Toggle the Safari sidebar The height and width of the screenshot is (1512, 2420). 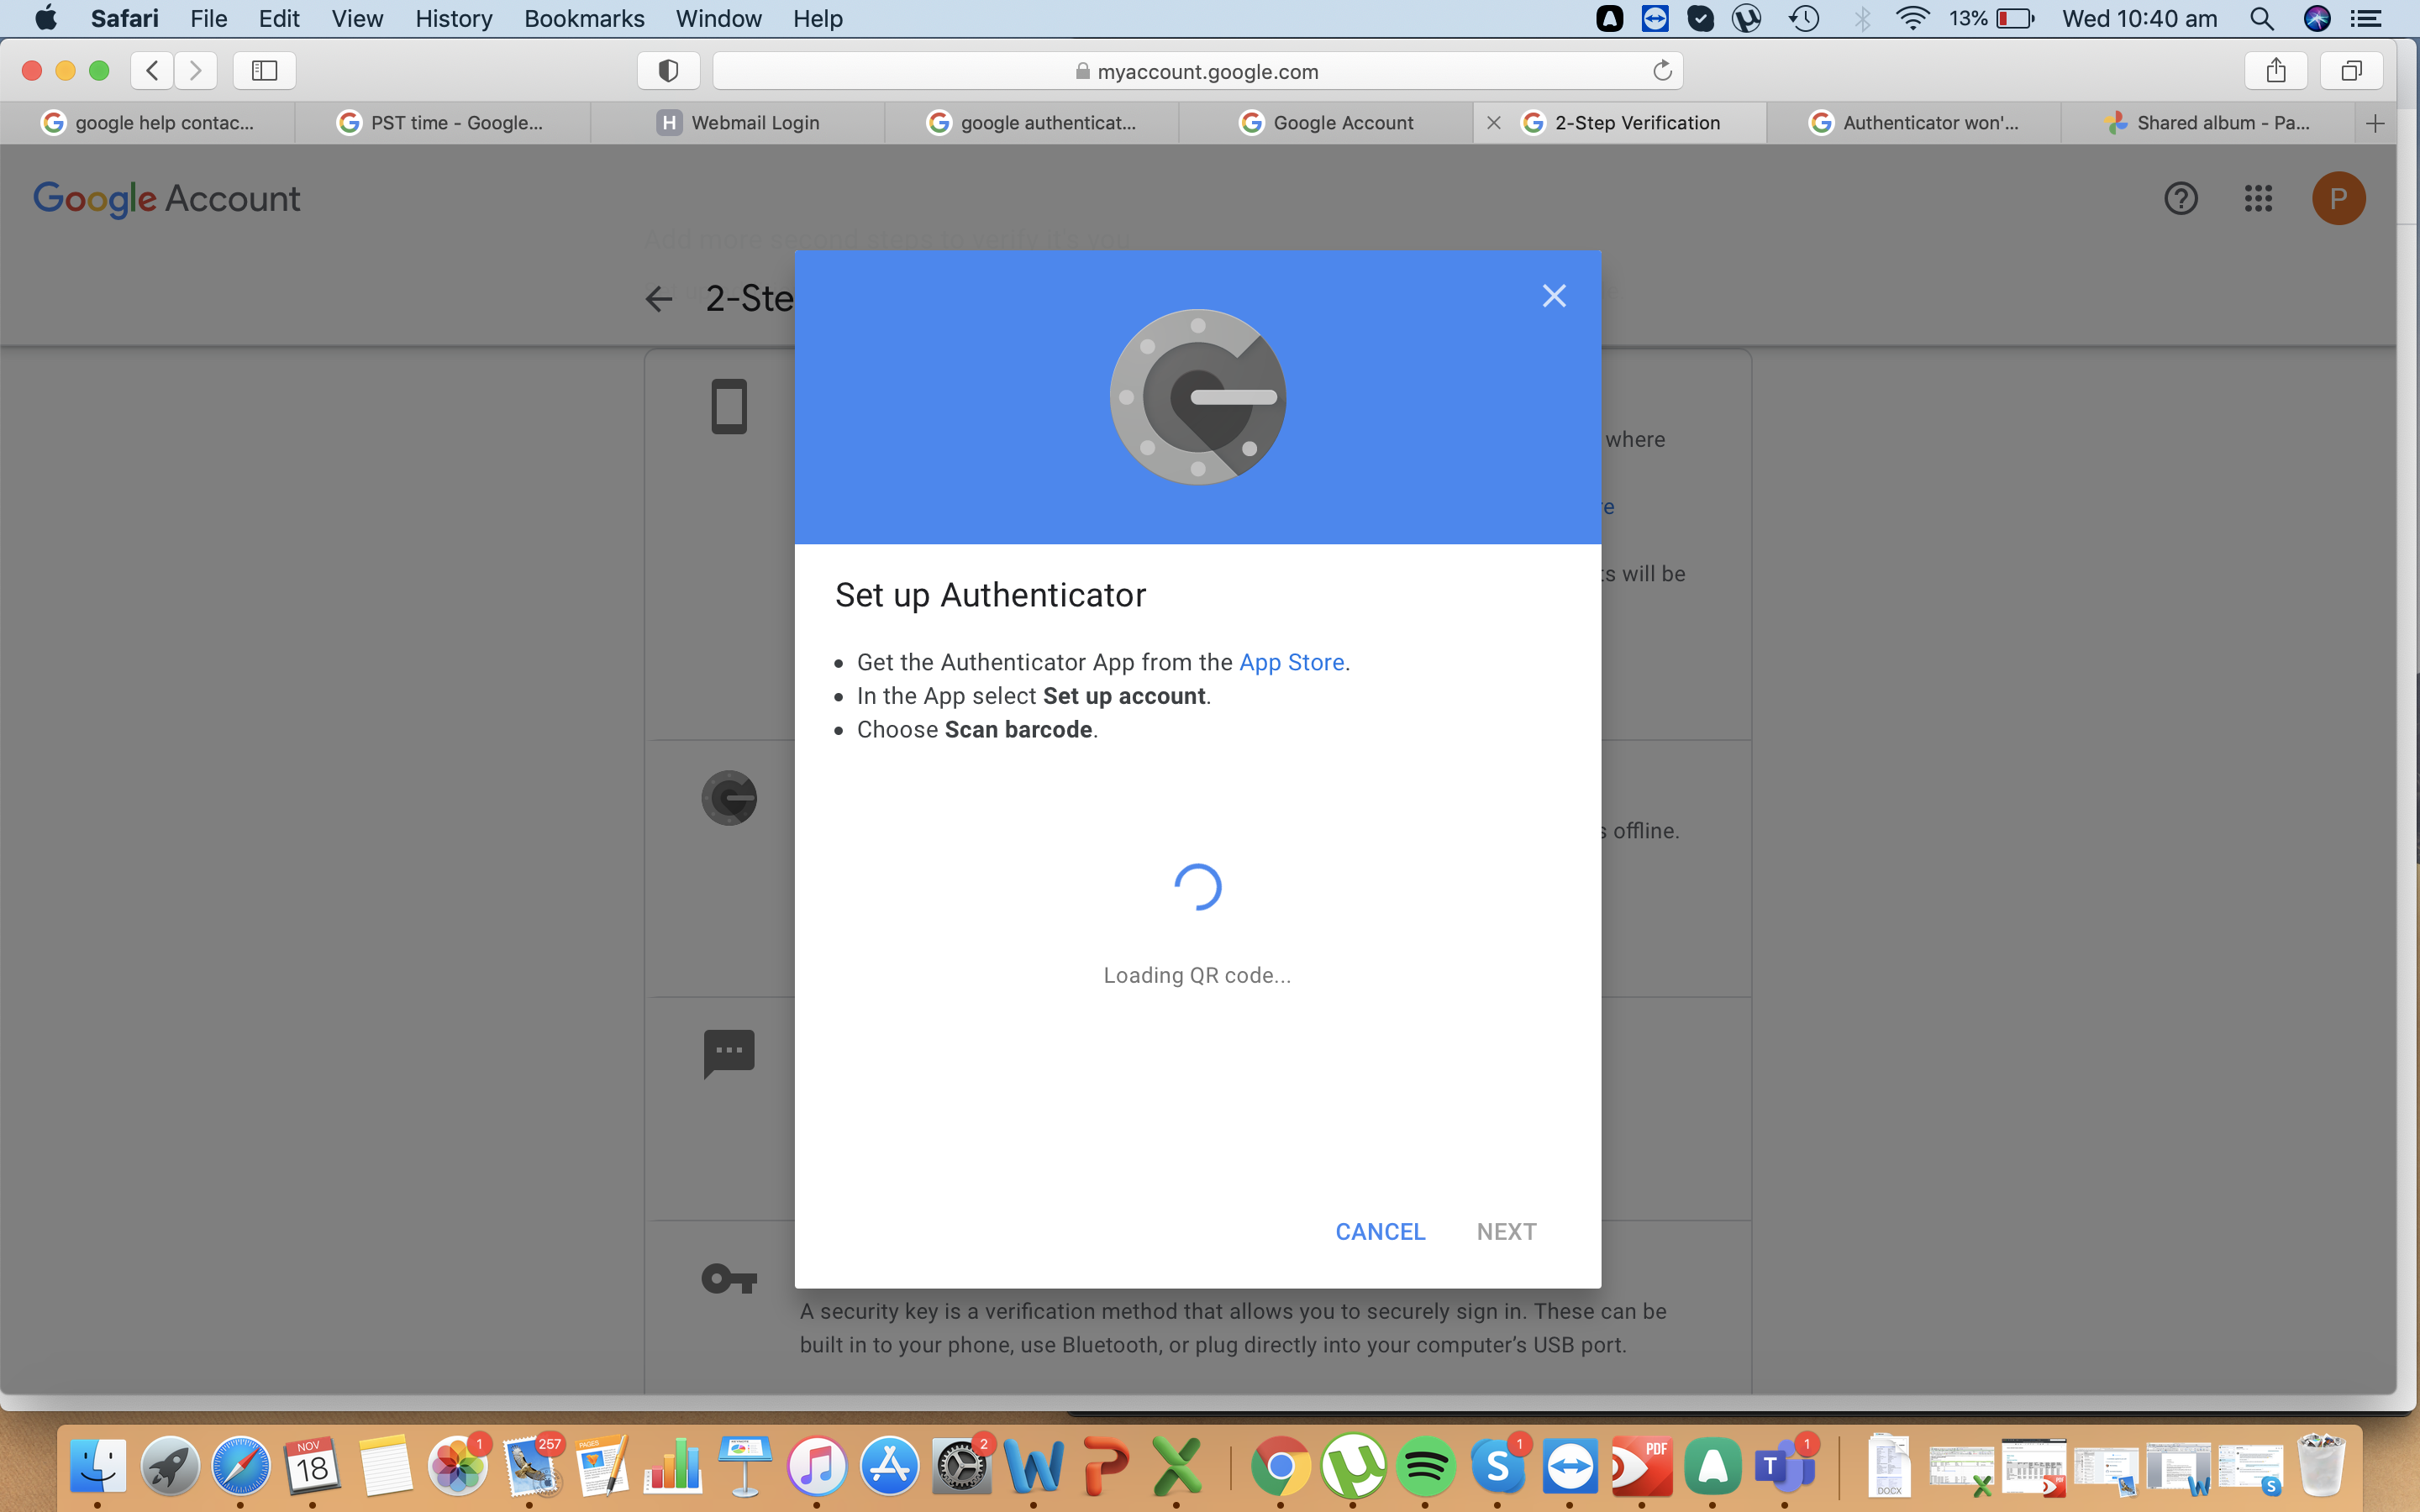click(263, 70)
